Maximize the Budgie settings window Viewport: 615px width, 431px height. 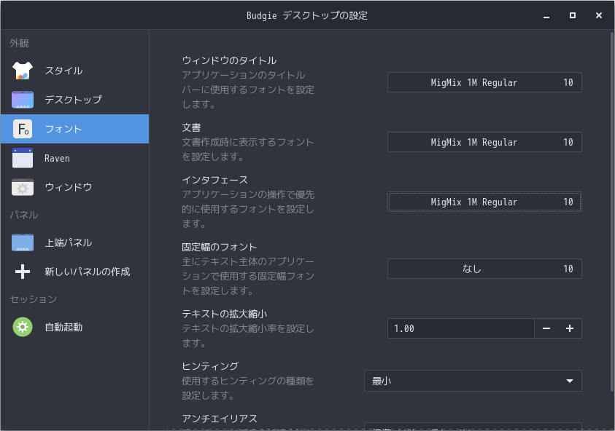tap(573, 15)
